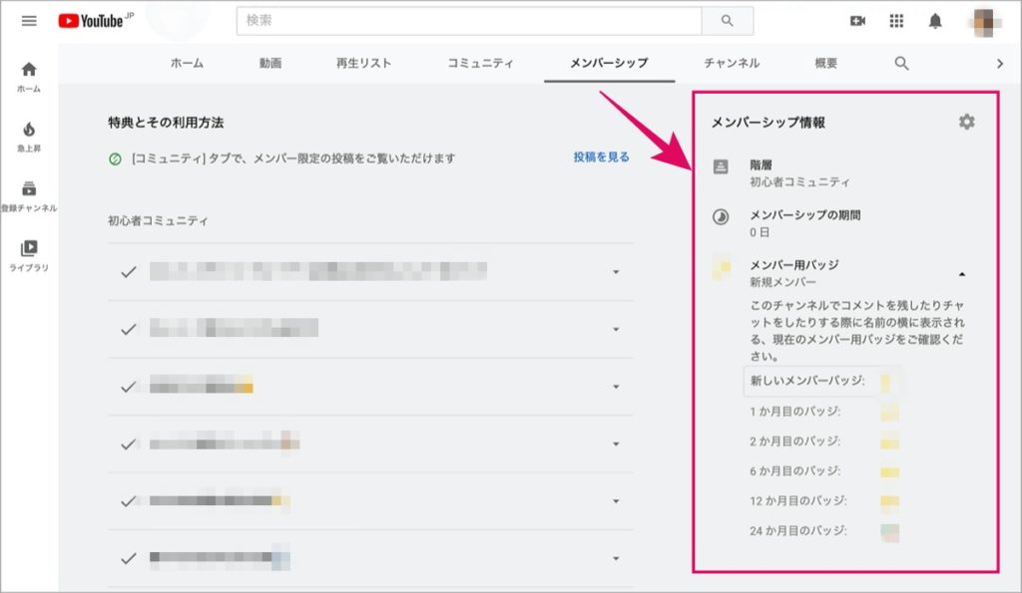Expand the third perk row arrow
The height and width of the screenshot is (593, 1022).
coord(616,387)
